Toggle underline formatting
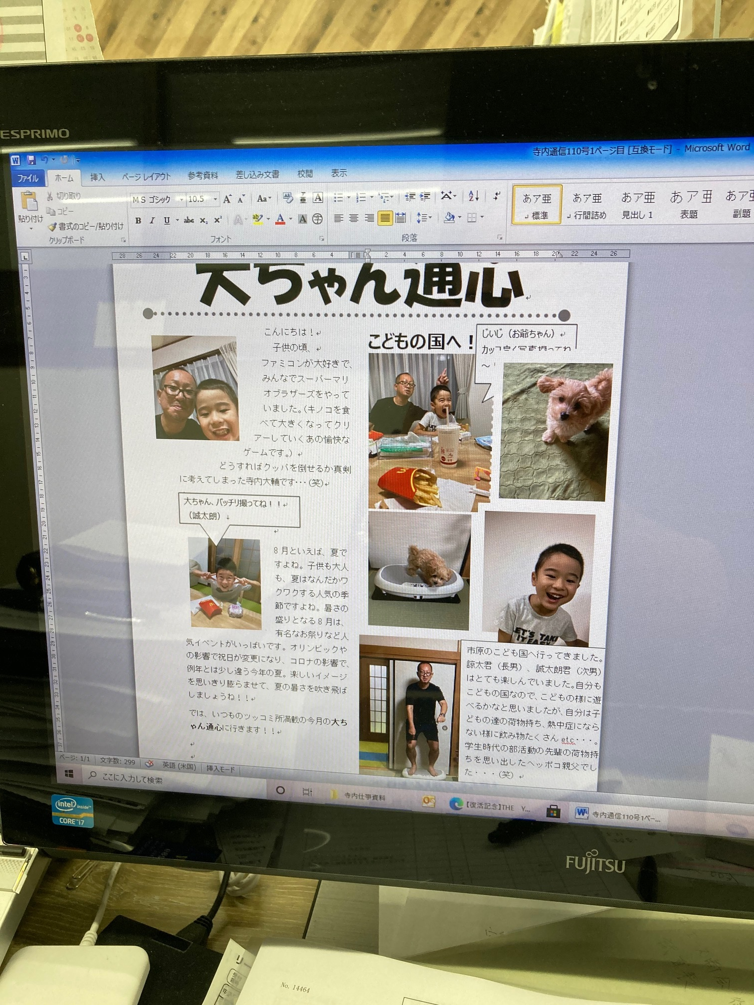The width and height of the screenshot is (754, 1005). point(167,220)
